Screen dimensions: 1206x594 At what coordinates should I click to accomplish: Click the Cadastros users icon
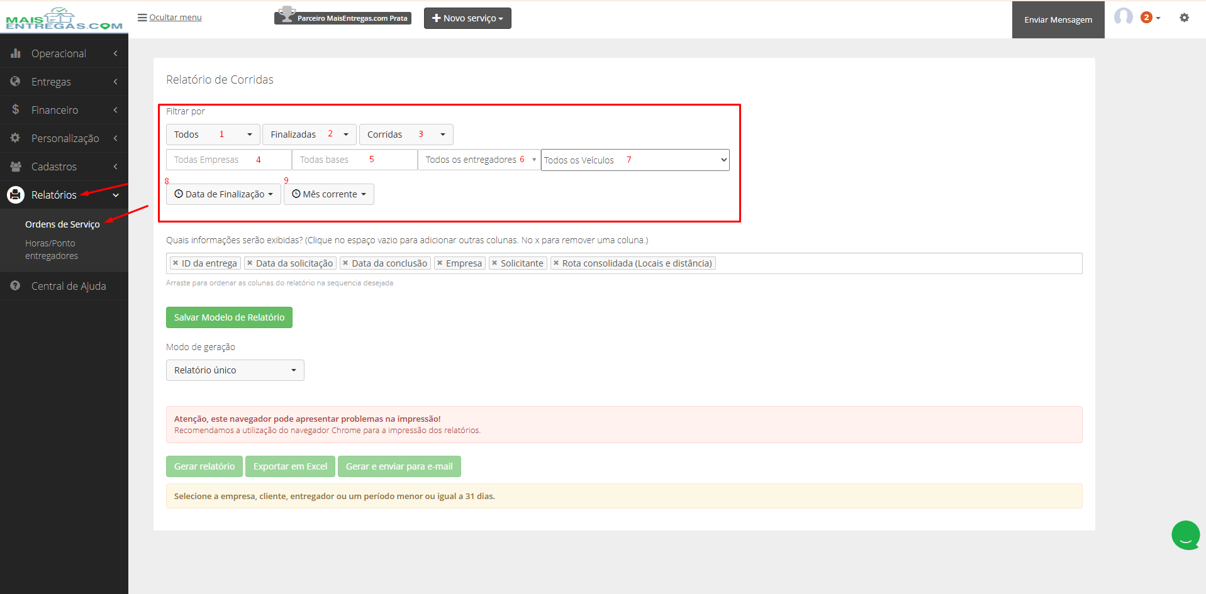16,167
